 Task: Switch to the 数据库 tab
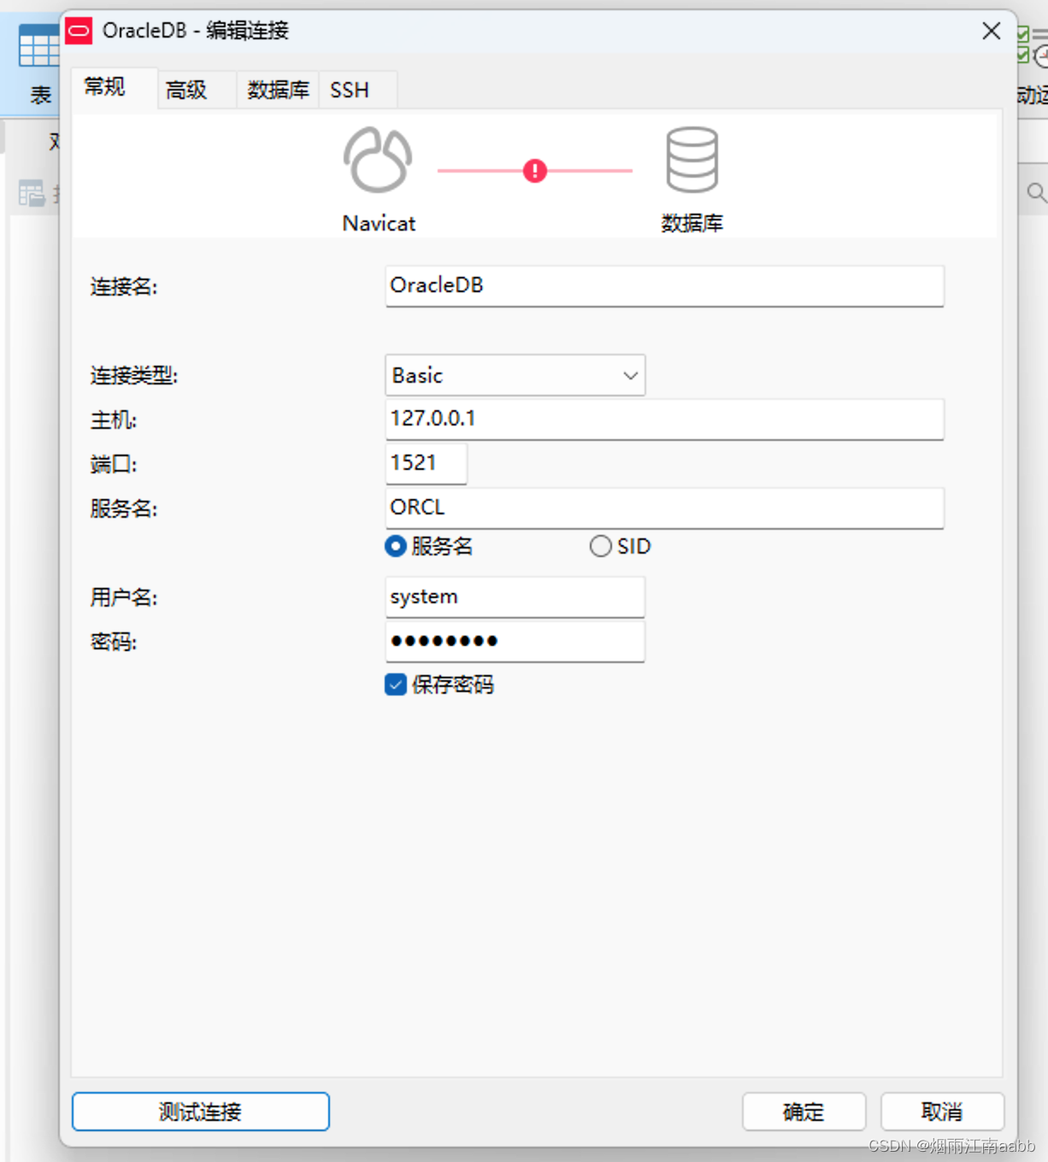coord(278,90)
